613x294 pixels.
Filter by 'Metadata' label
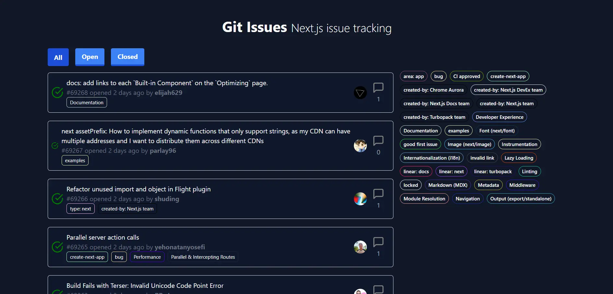(x=488, y=185)
